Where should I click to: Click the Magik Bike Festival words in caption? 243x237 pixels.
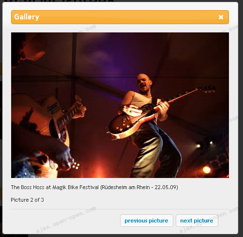point(76,187)
